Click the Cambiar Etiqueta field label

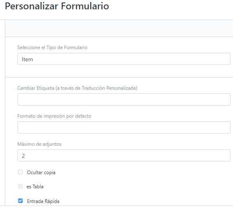[77, 88]
